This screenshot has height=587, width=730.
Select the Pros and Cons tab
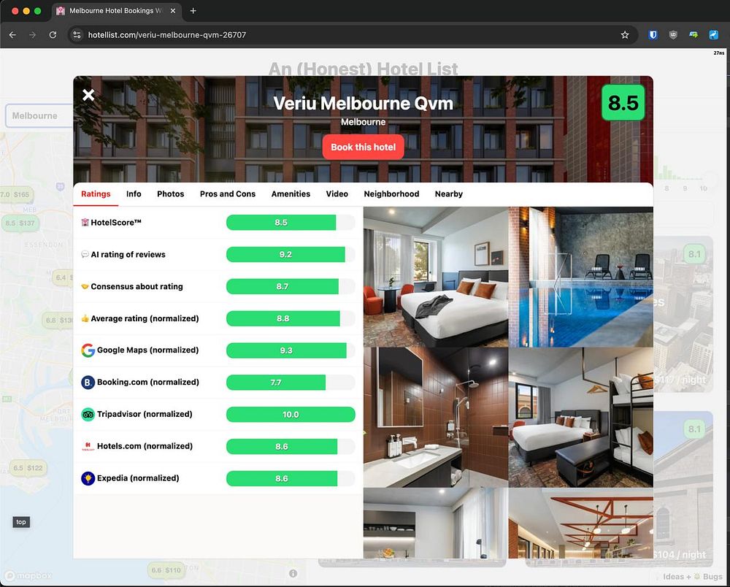[x=228, y=193]
